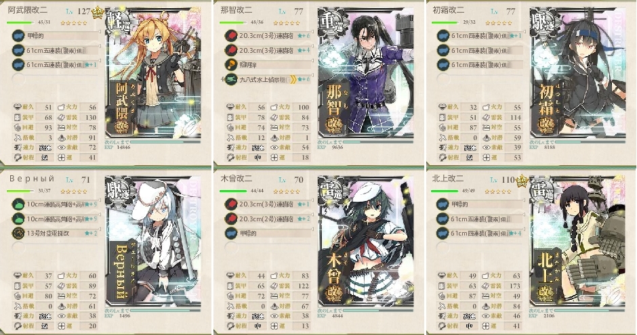Click the red 20.3cm(2号)連装砲 icon on 木曾改二

[231, 219]
